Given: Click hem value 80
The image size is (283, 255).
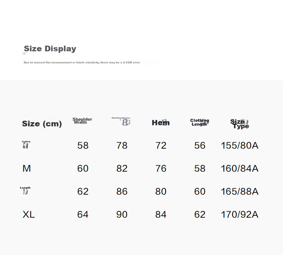Looking at the screenshot, I should (x=161, y=192).
